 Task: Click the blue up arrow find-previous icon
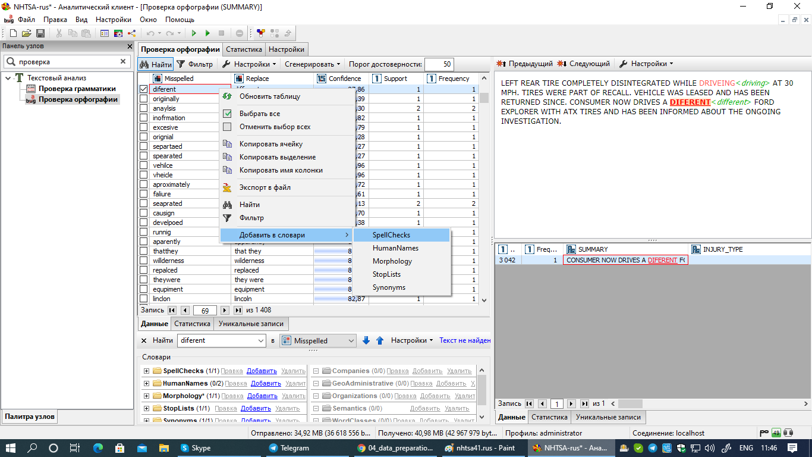[x=380, y=340]
